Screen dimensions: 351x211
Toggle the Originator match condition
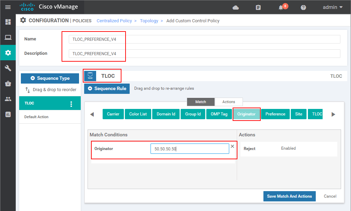pos(246,114)
